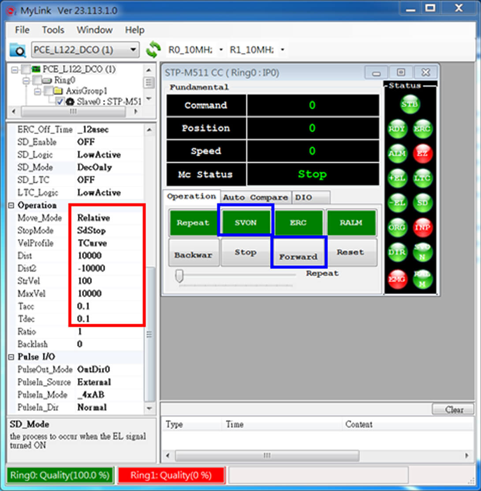Viewport: 481px width, 491px height.
Task: Toggle the Slave0 STP-M51 checkbox
Action: (60, 102)
